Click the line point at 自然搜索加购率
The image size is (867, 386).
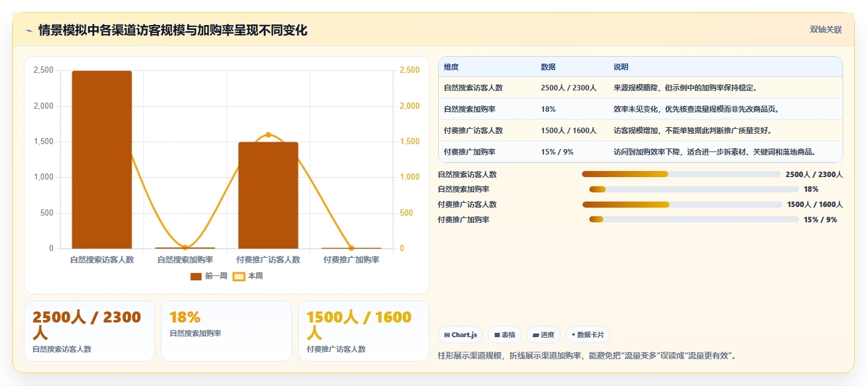click(x=185, y=247)
